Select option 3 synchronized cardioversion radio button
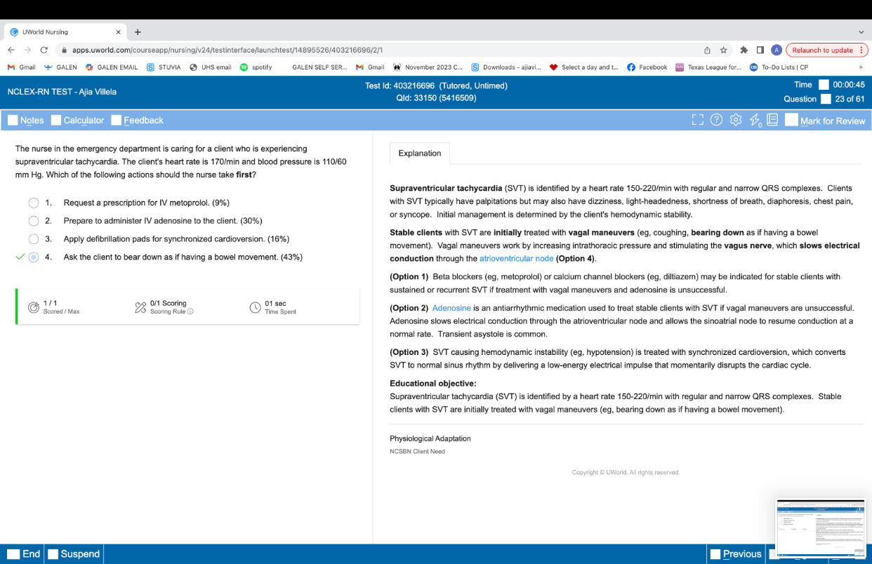Image resolution: width=872 pixels, height=564 pixels. [34, 239]
